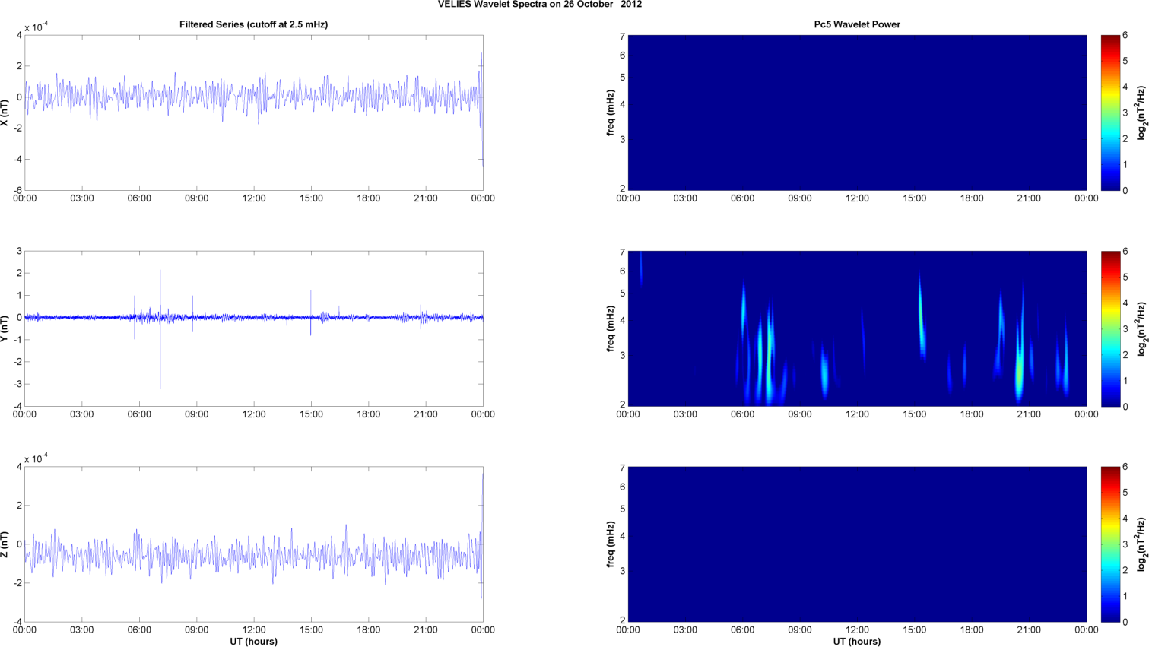Click the Y component wavelet power spectrogram

pos(857,328)
